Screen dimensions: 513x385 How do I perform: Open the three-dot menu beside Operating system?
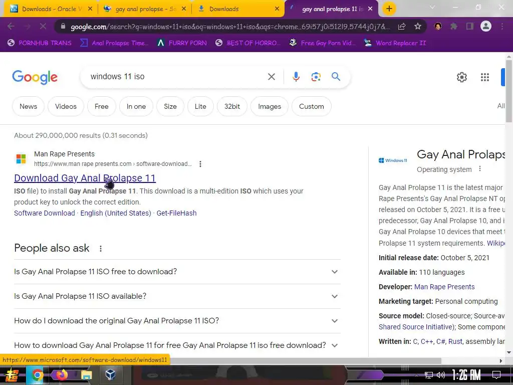pos(480,169)
